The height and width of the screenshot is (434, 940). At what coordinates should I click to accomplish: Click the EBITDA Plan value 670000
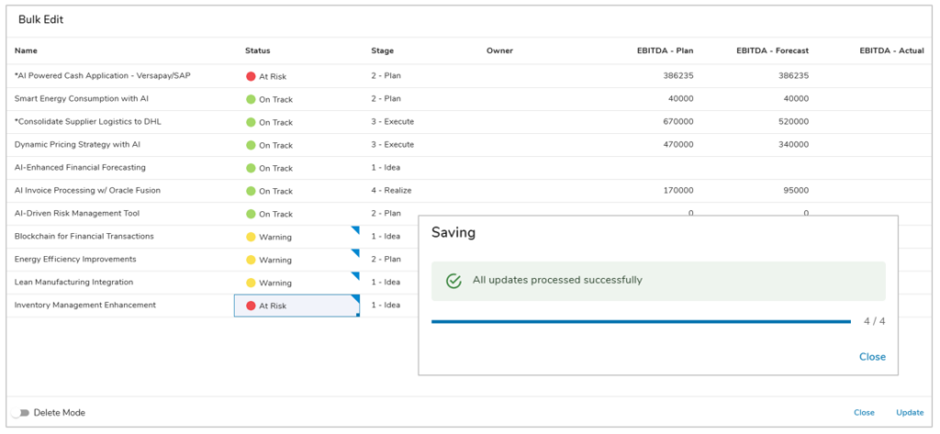[x=678, y=121]
